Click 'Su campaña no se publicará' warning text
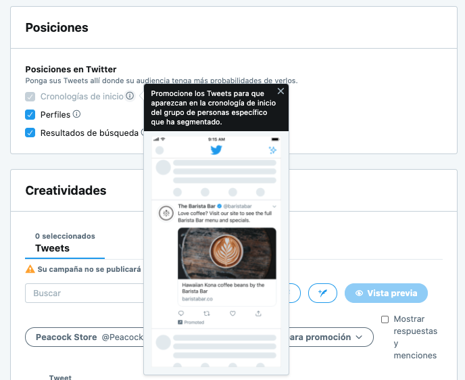 (x=89, y=269)
